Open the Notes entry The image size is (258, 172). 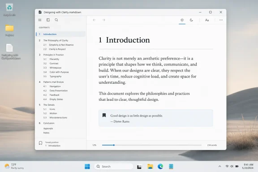(x=46, y=133)
